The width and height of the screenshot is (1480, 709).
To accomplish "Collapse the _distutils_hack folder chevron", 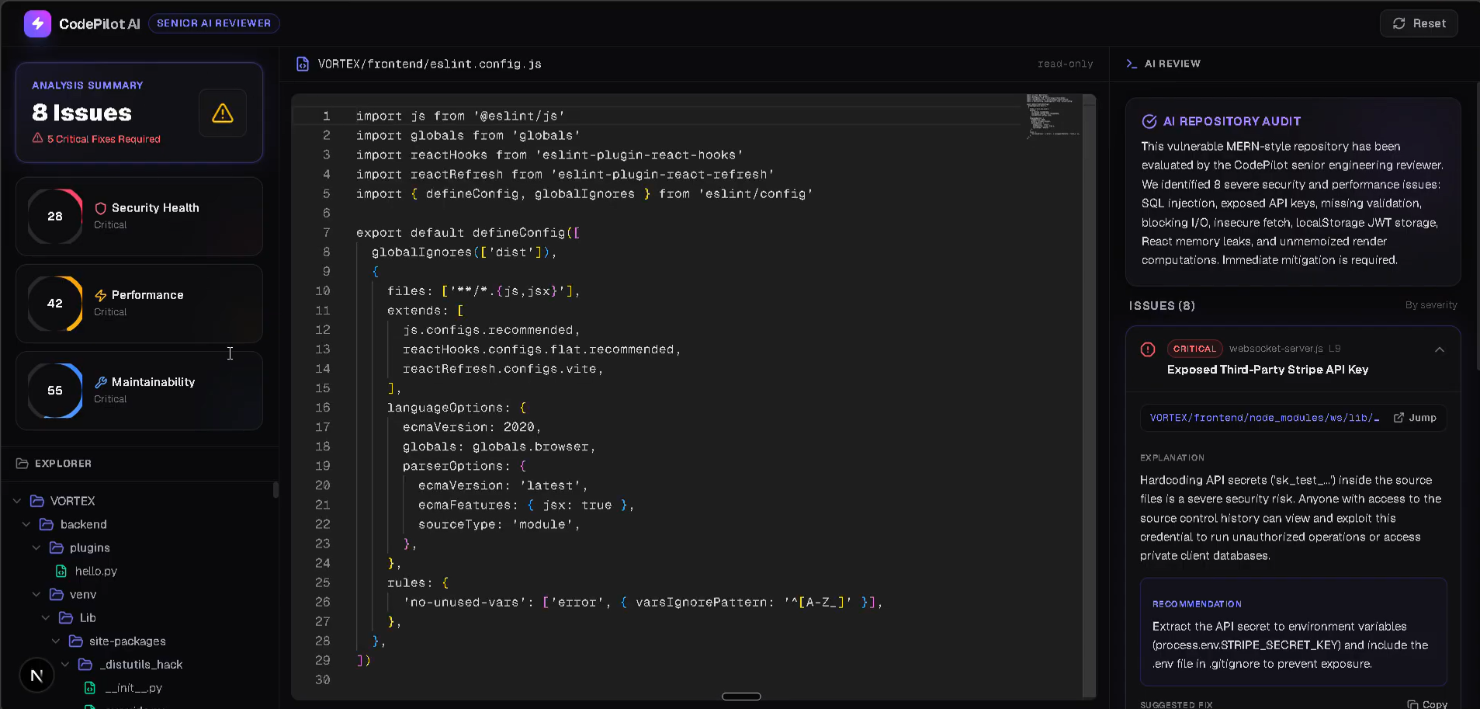I will click(x=64, y=664).
